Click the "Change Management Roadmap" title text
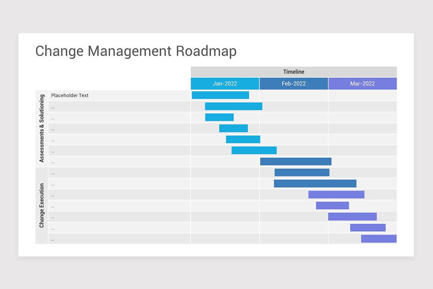Viewport: 433px width, 289px height. (x=136, y=51)
